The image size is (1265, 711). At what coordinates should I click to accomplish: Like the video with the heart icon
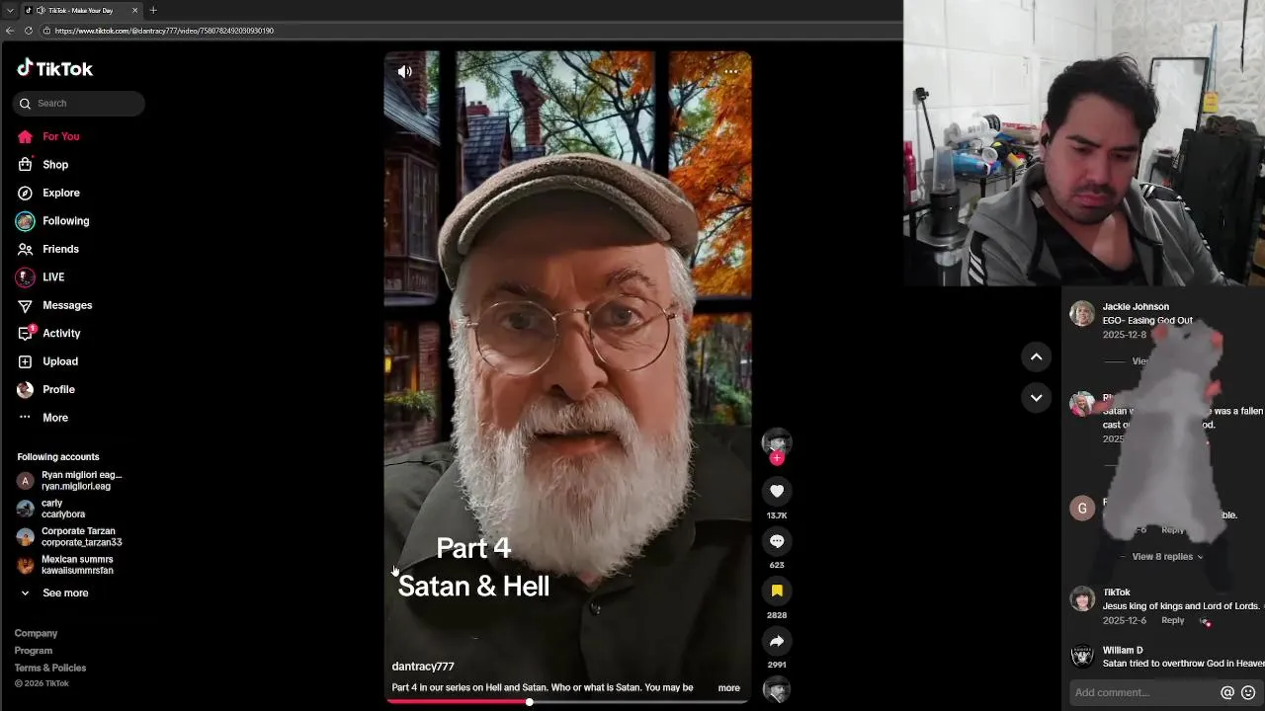(777, 491)
